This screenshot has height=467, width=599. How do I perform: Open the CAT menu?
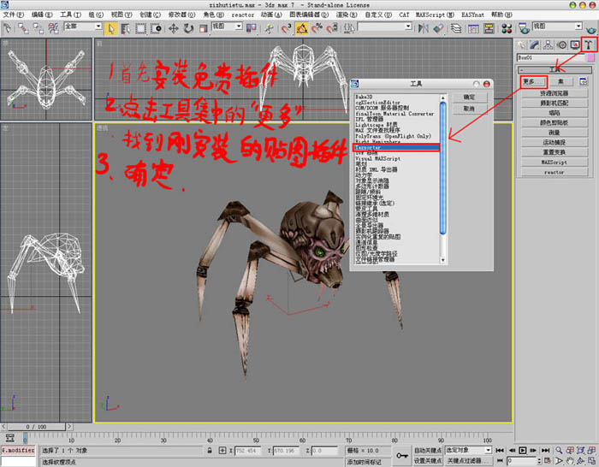pos(404,15)
